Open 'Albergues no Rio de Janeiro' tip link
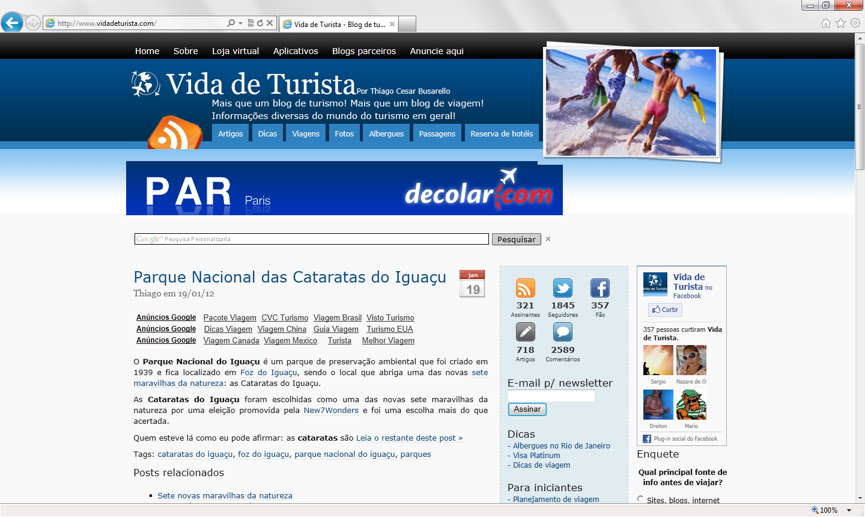The width and height of the screenshot is (865, 517). coord(561,445)
